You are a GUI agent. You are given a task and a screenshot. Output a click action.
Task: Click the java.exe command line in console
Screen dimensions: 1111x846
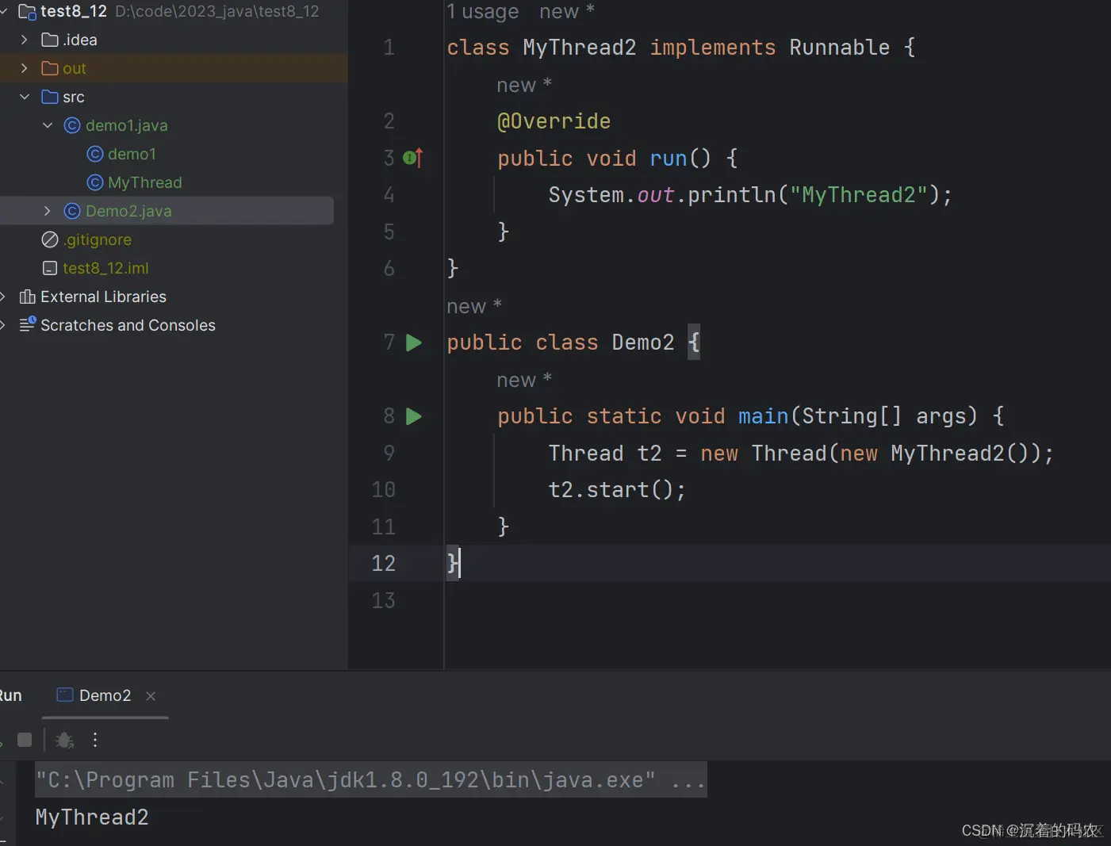click(370, 780)
